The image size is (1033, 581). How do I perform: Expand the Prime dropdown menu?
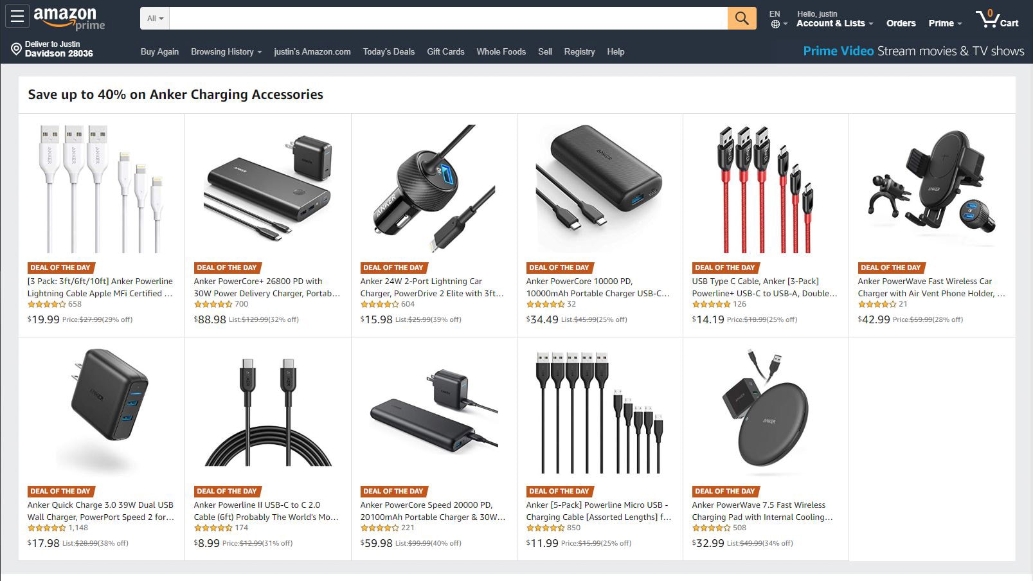tap(945, 23)
